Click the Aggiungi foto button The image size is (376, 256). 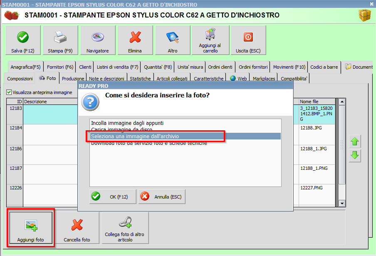[x=31, y=228]
